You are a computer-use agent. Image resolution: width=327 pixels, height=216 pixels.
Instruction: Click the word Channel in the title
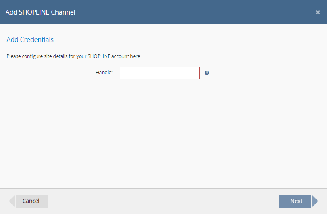tap(63, 12)
